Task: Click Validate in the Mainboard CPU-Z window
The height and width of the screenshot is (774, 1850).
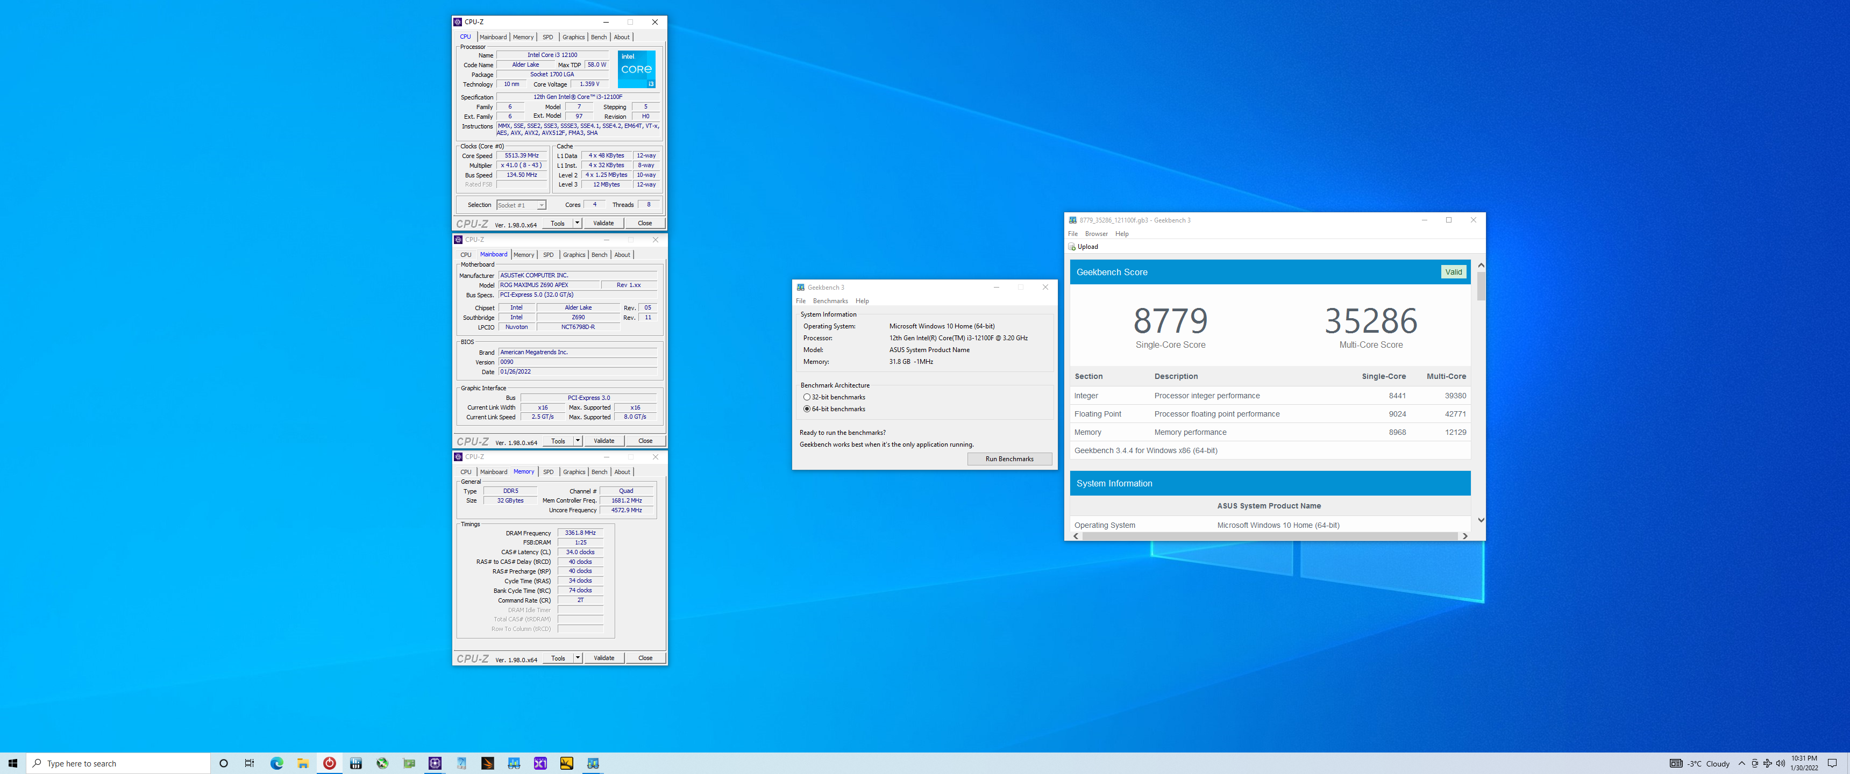Action: [604, 441]
